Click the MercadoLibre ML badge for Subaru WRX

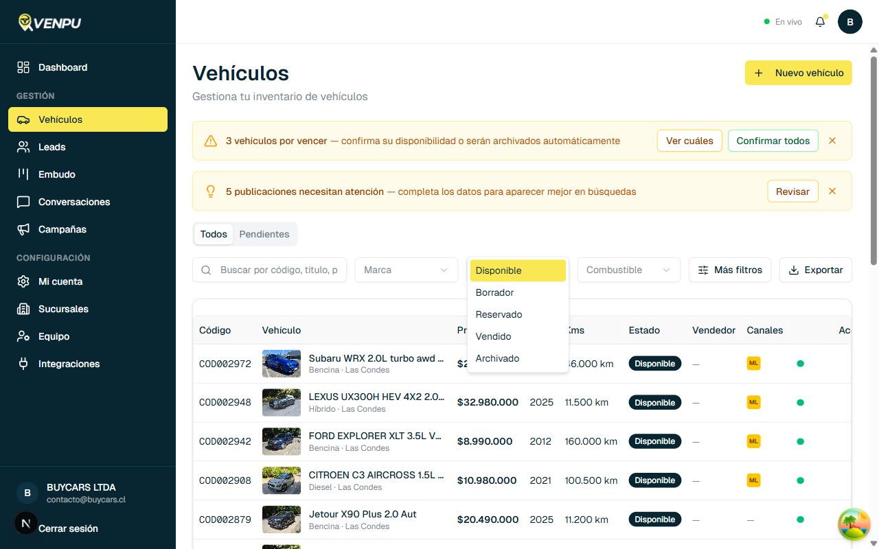753,364
